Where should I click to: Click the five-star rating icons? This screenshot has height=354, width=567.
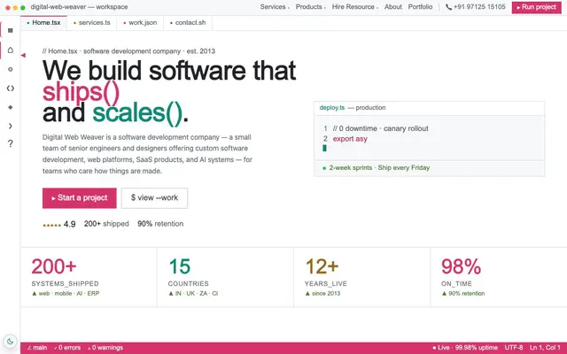pyautogui.click(x=51, y=225)
